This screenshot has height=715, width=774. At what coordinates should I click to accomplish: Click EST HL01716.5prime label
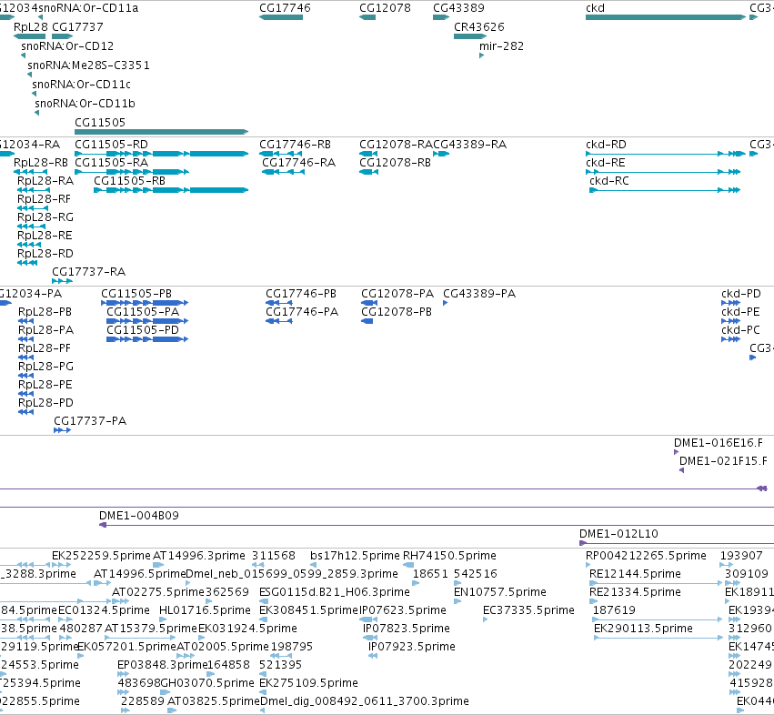[x=205, y=610]
